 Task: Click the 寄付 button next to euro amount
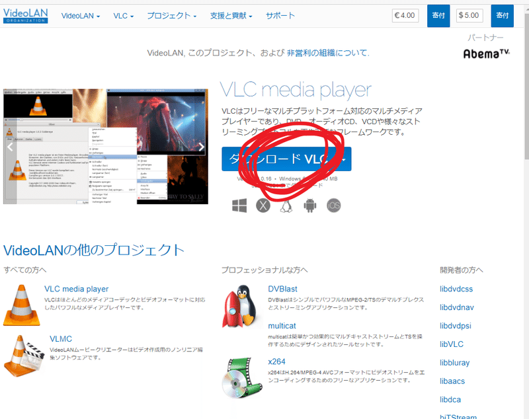[x=438, y=15]
